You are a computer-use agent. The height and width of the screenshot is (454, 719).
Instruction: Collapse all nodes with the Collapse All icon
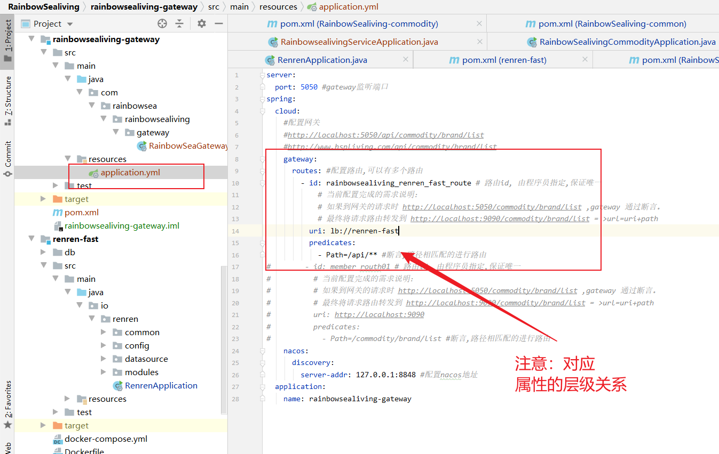pos(179,23)
